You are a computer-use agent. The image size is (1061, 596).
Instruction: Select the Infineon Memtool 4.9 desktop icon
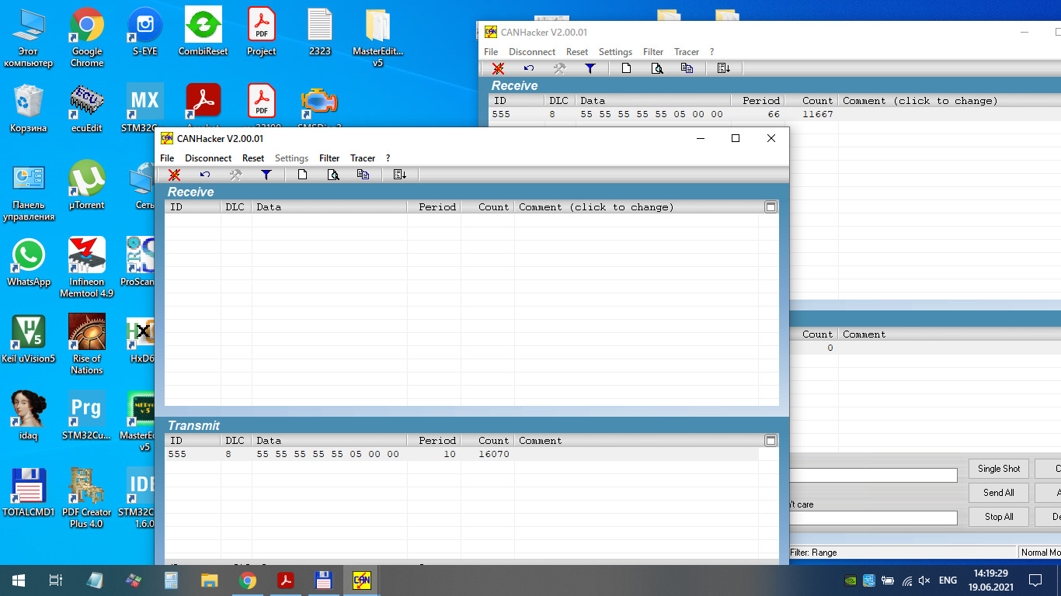click(x=87, y=268)
